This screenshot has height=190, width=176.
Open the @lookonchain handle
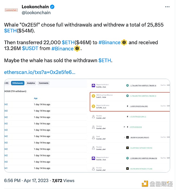pos(36,13)
